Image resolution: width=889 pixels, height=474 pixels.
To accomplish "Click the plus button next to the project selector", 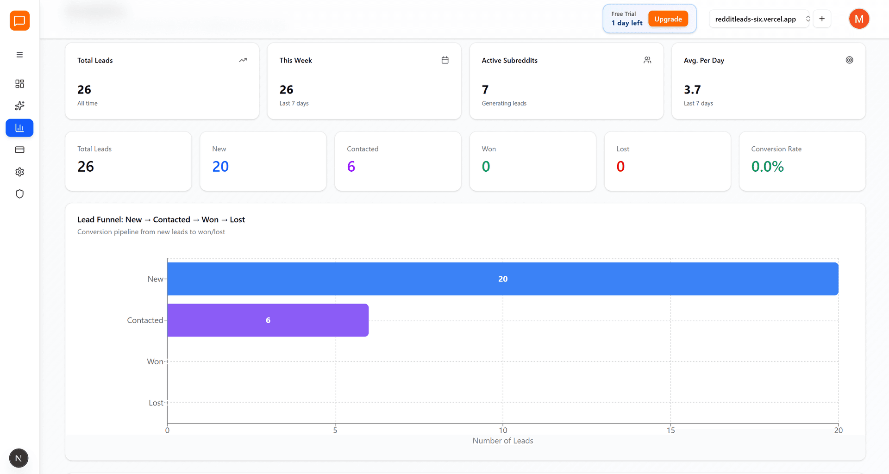I will click(x=822, y=19).
